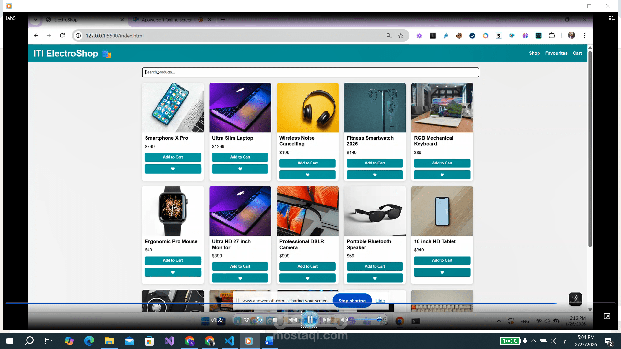Click the Search products input field

click(x=310, y=72)
